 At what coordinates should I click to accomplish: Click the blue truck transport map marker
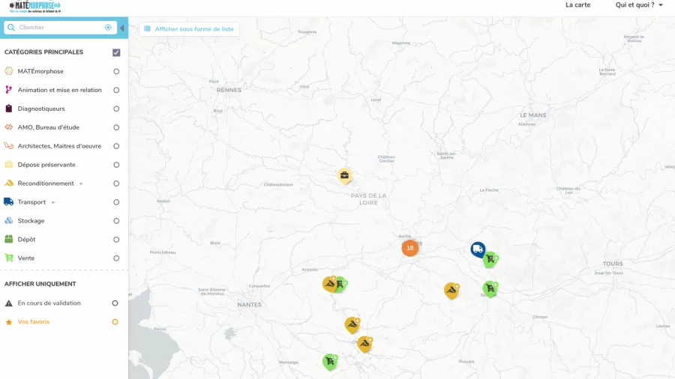click(478, 249)
